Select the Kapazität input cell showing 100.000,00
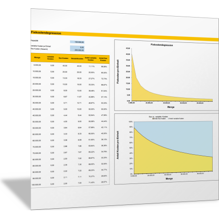 coord(77,42)
